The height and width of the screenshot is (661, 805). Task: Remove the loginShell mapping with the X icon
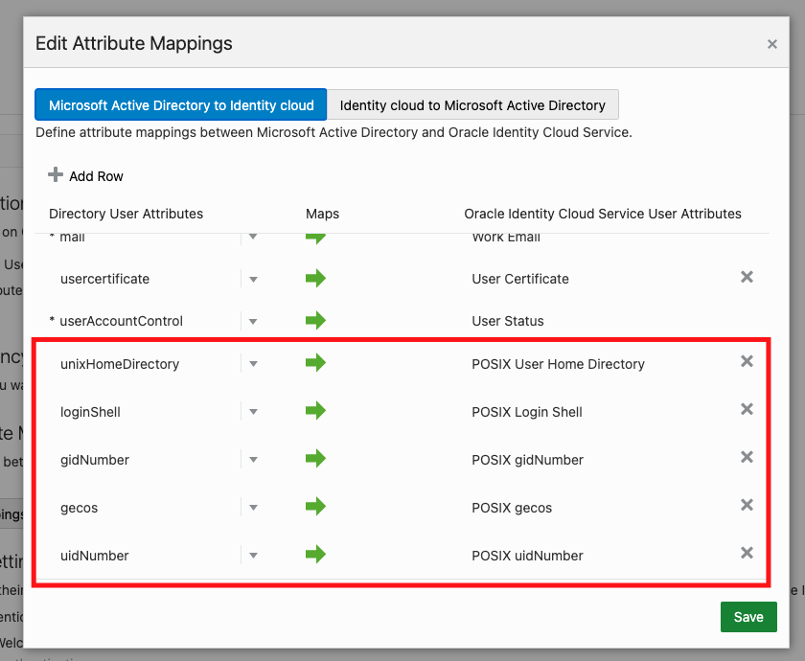click(x=747, y=409)
